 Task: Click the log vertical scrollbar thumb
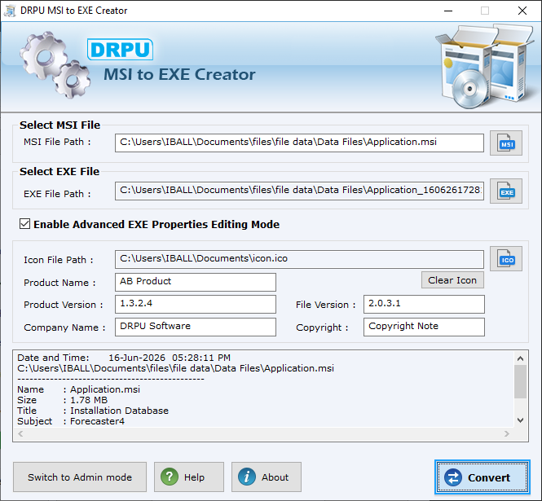click(520, 381)
